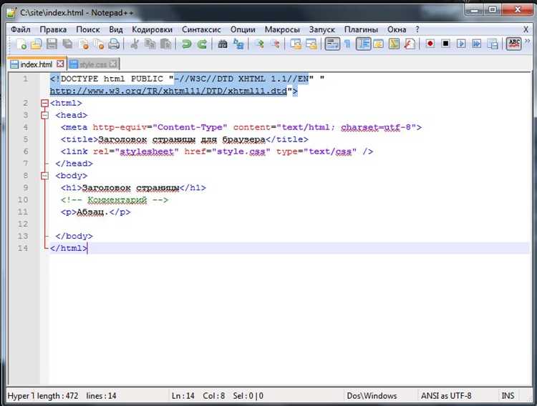Save the document using the floppy icon
Image resolution: width=537 pixels, height=406 pixels.
click(52, 44)
